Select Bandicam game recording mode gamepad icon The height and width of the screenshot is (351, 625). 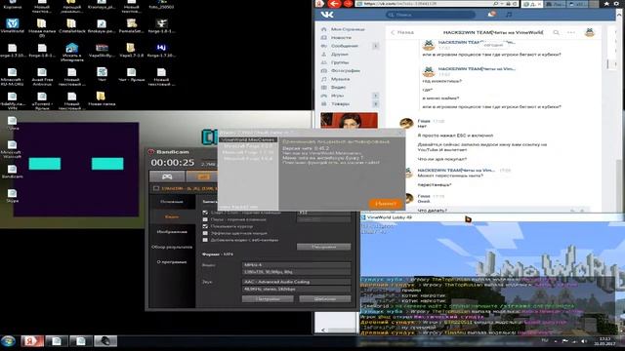coord(167,176)
